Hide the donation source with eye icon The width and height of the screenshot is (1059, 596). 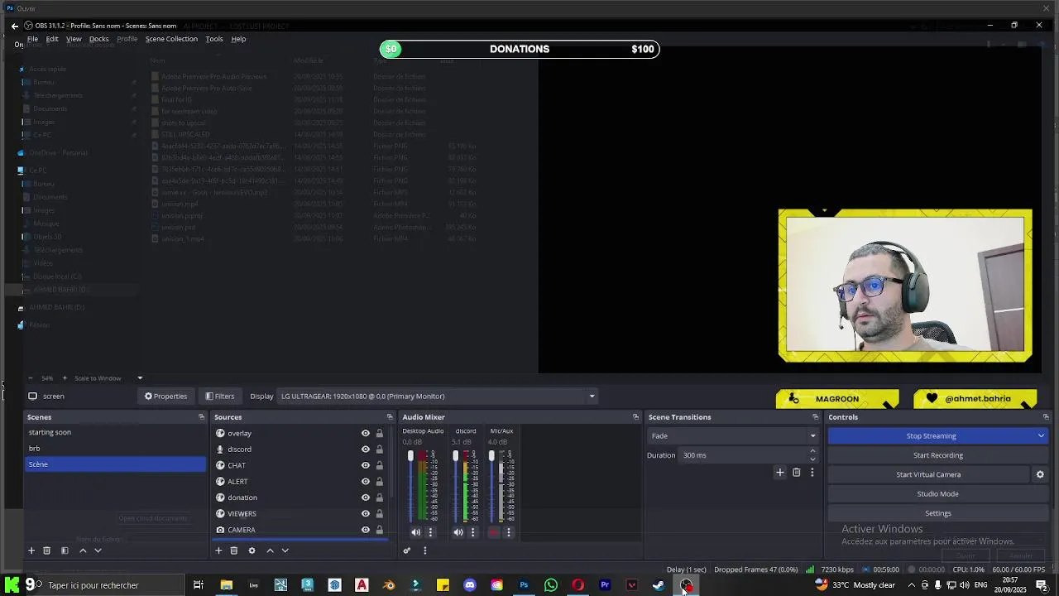click(x=366, y=497)
